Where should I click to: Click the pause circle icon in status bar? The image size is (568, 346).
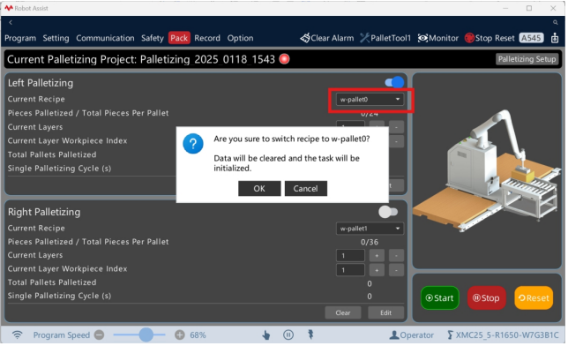pyautogui.click(x=288, y=335)
